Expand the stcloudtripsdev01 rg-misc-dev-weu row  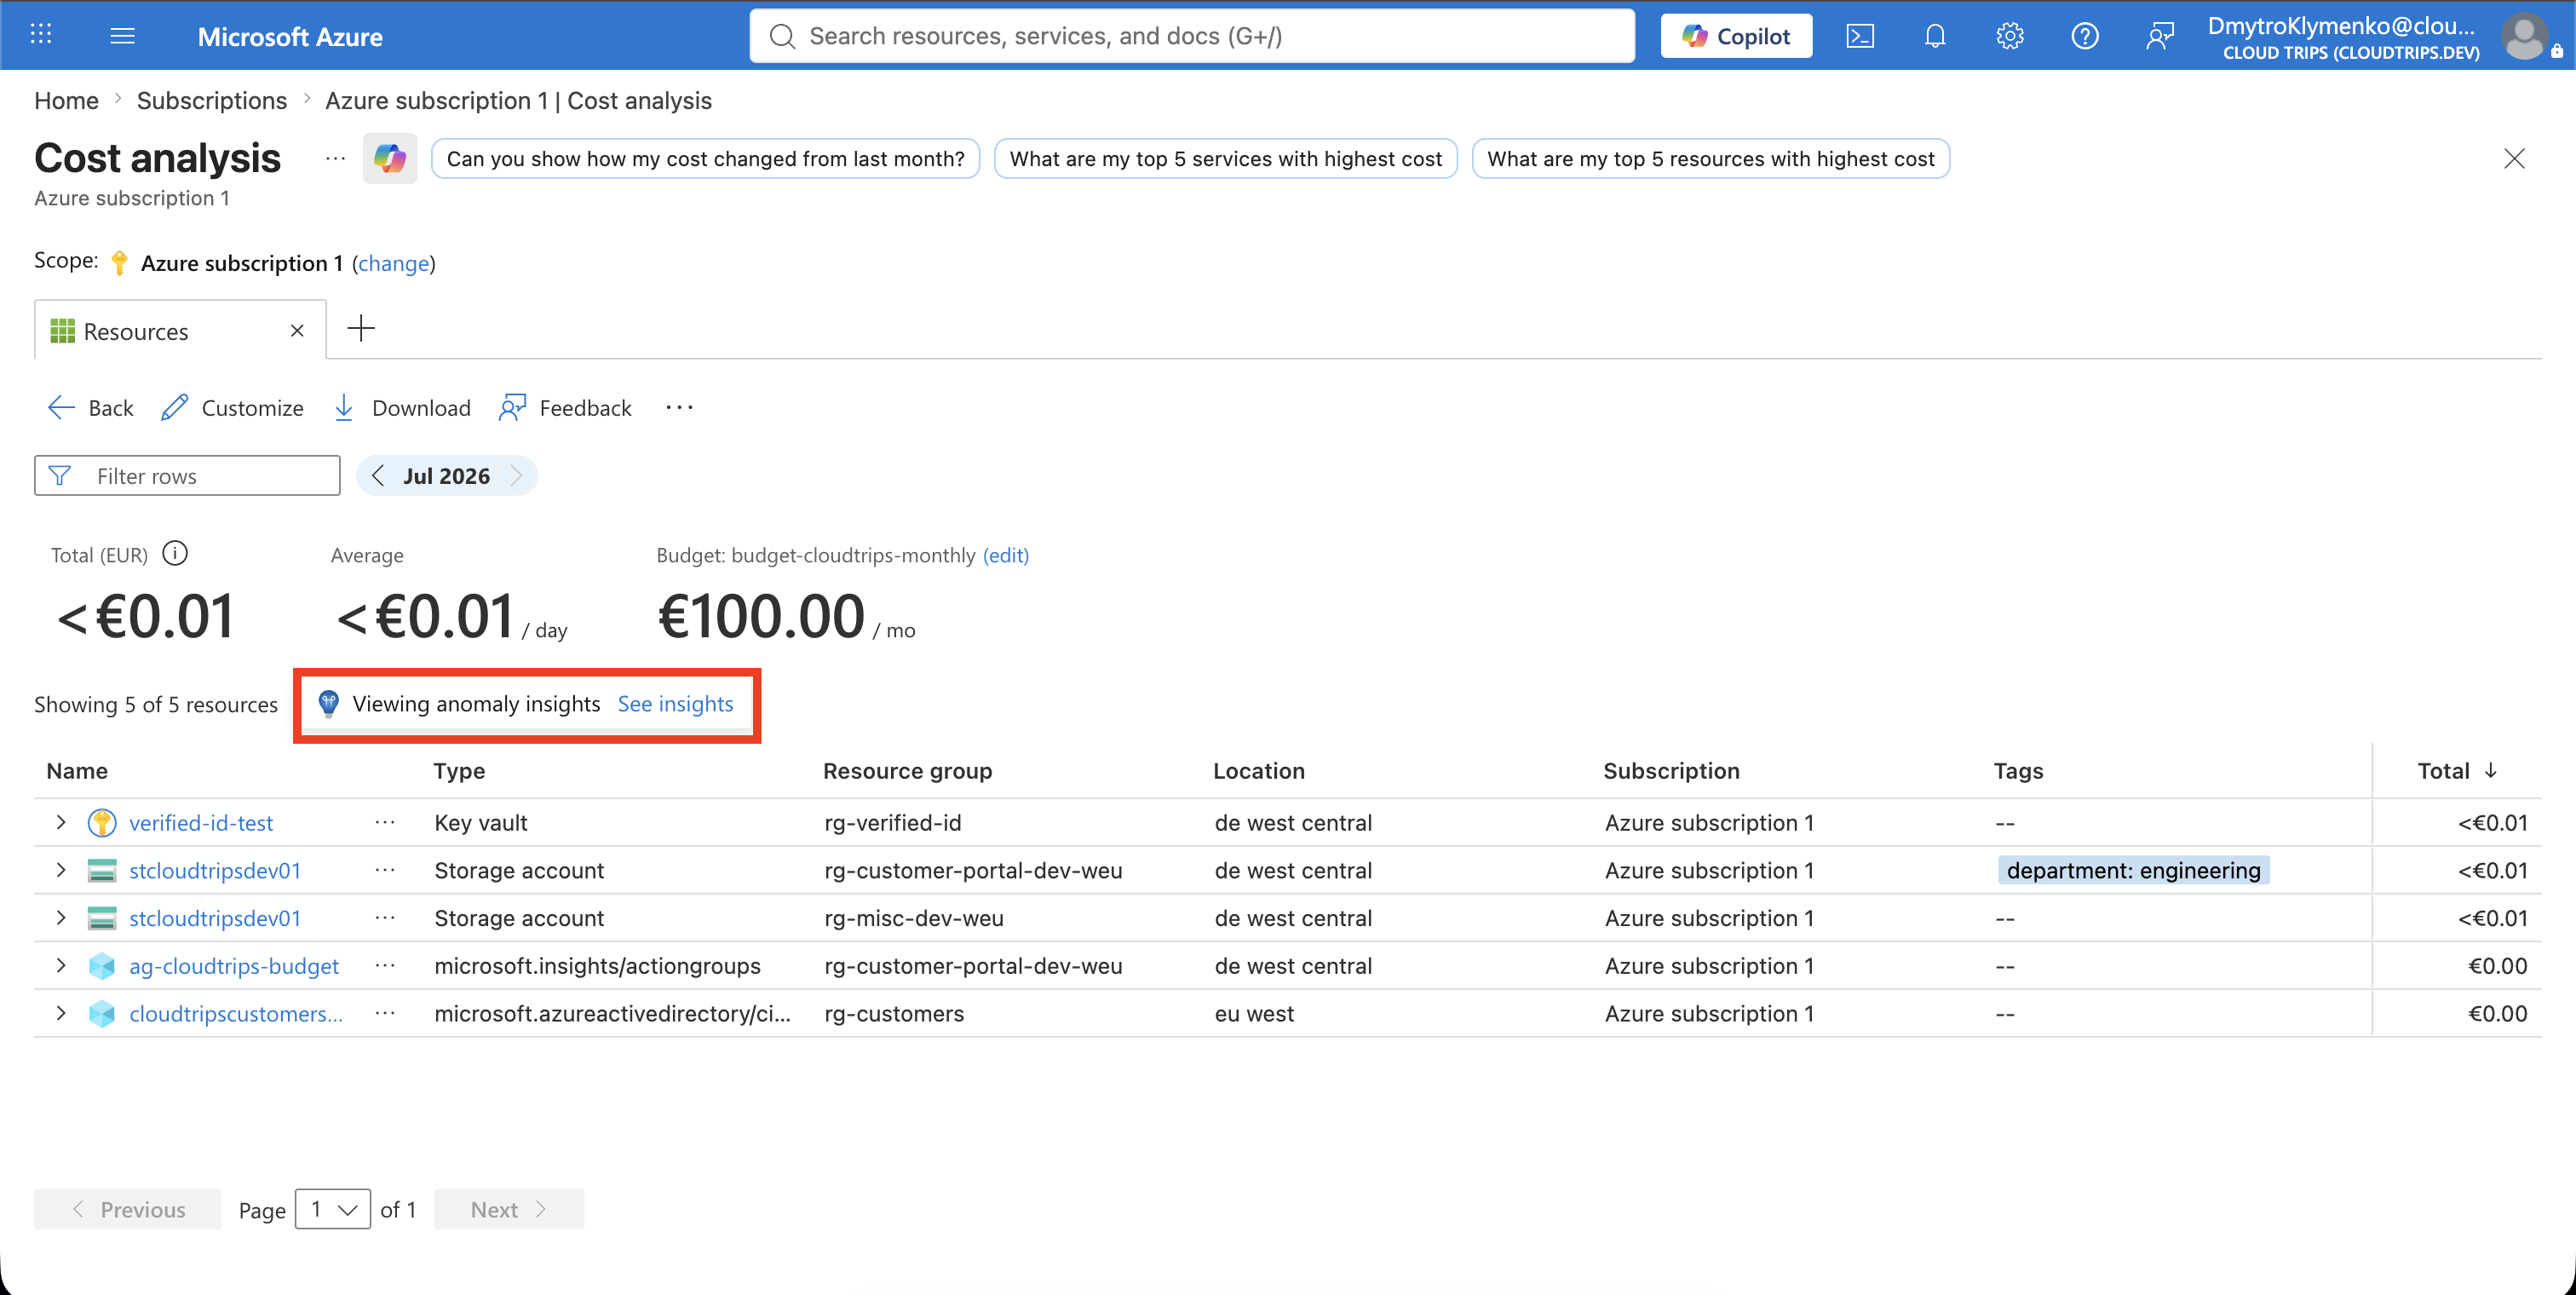click(61, 917)
